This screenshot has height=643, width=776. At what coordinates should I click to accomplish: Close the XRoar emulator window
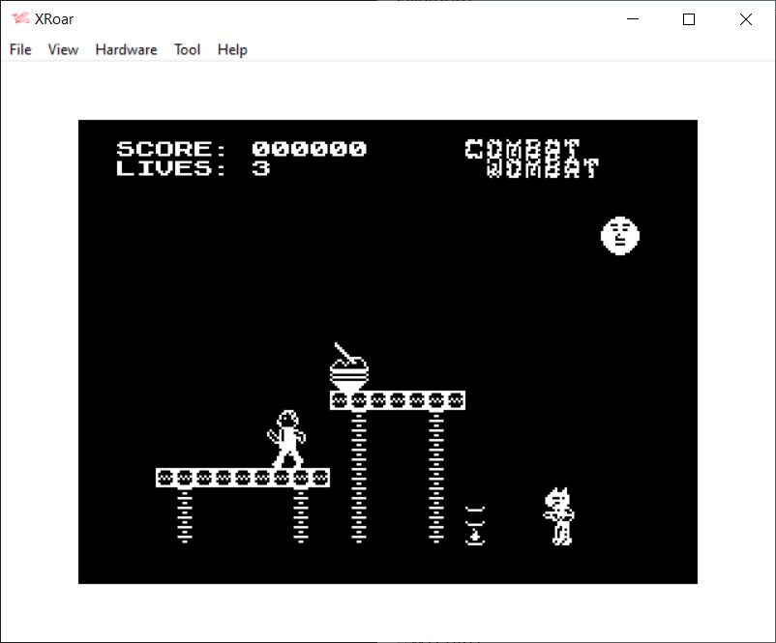(x=745, y=19)
